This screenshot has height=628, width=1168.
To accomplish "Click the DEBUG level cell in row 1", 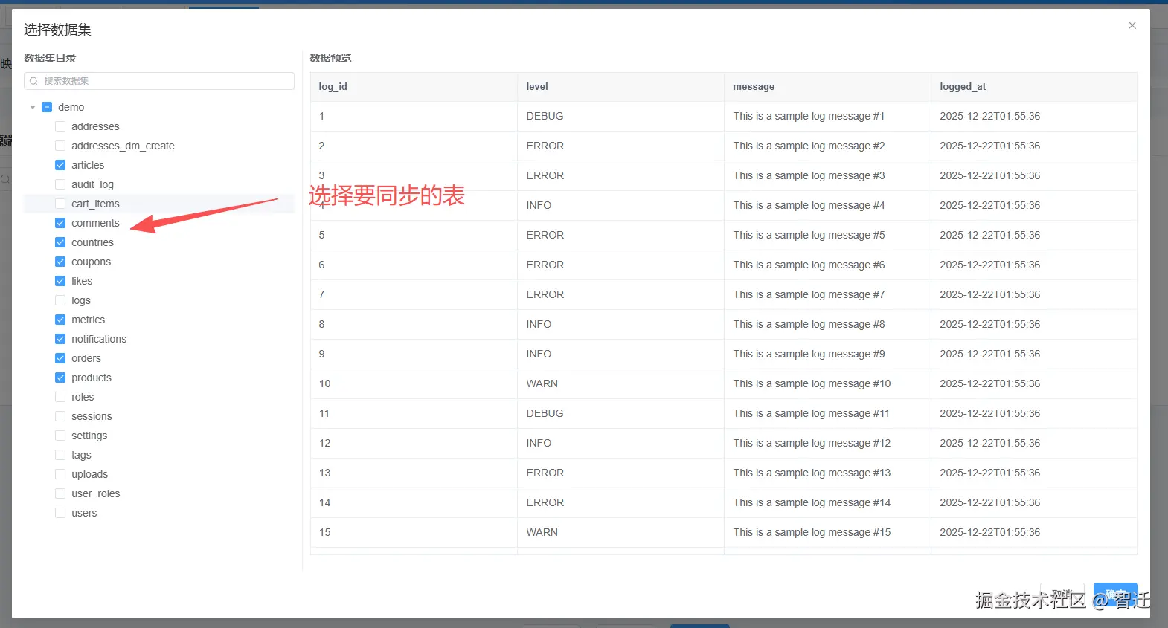I will point(620,116).
